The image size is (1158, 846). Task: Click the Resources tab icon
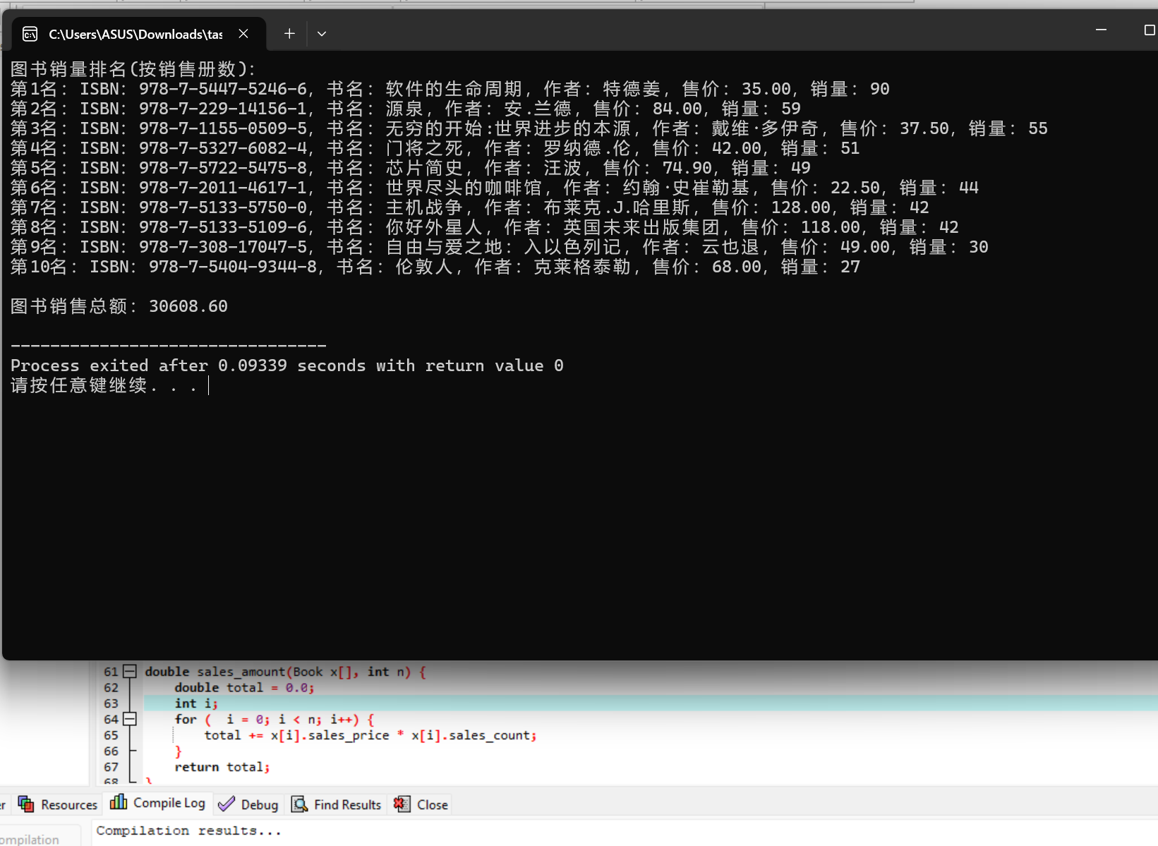click(26, 804)
